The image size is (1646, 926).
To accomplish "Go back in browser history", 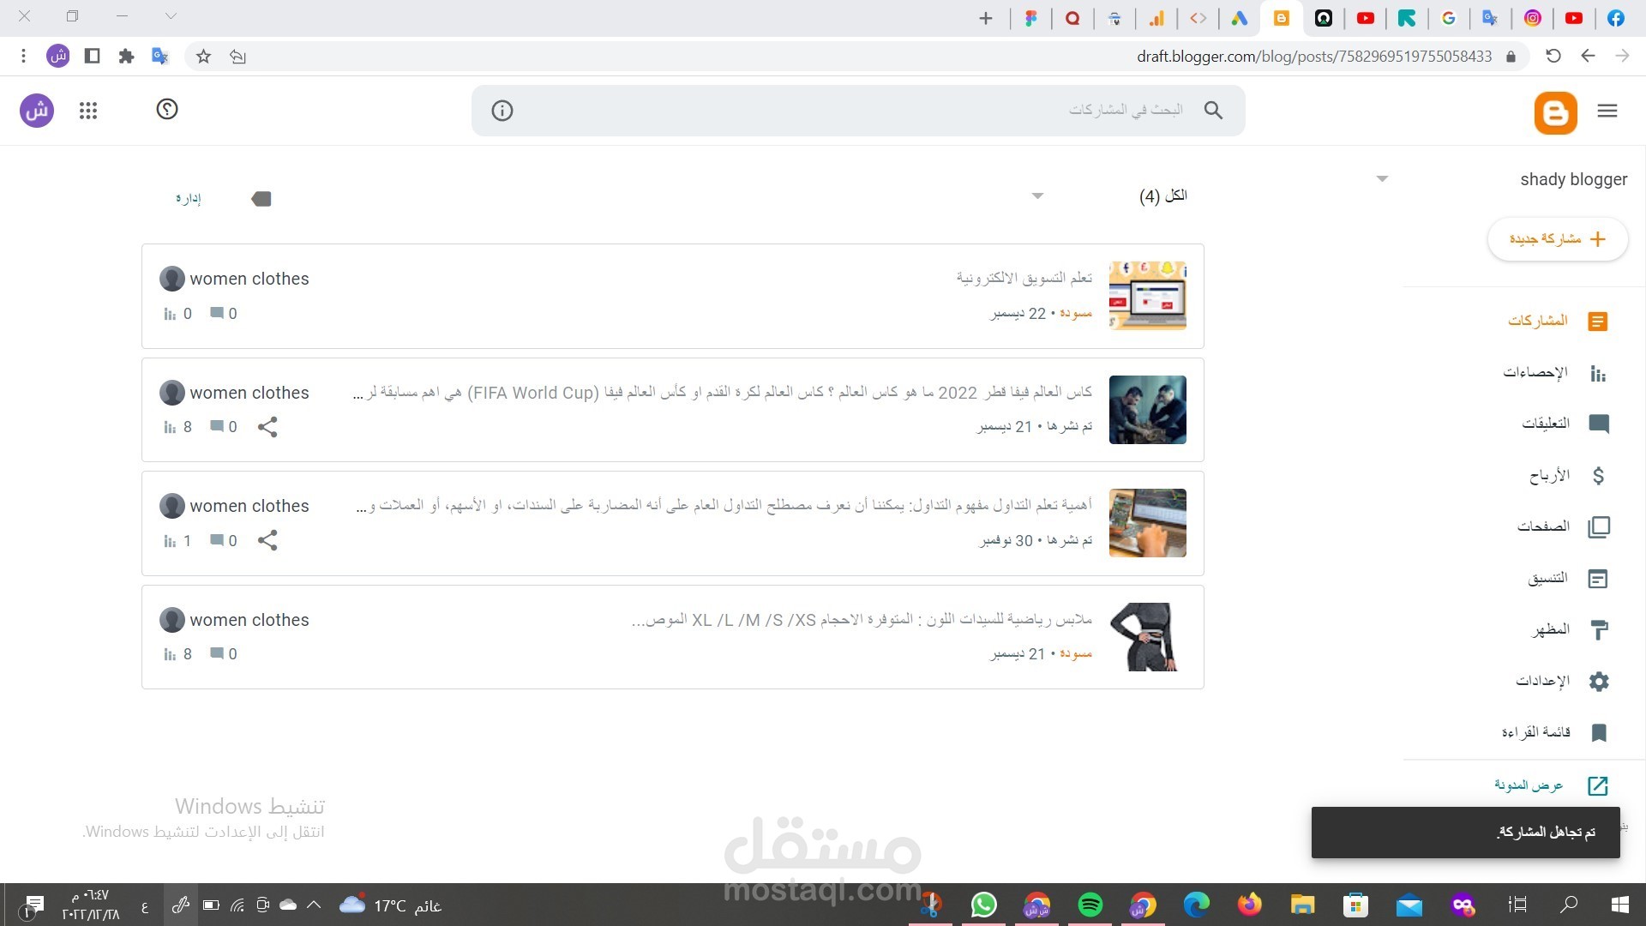I will click(x=1588, y=57).
